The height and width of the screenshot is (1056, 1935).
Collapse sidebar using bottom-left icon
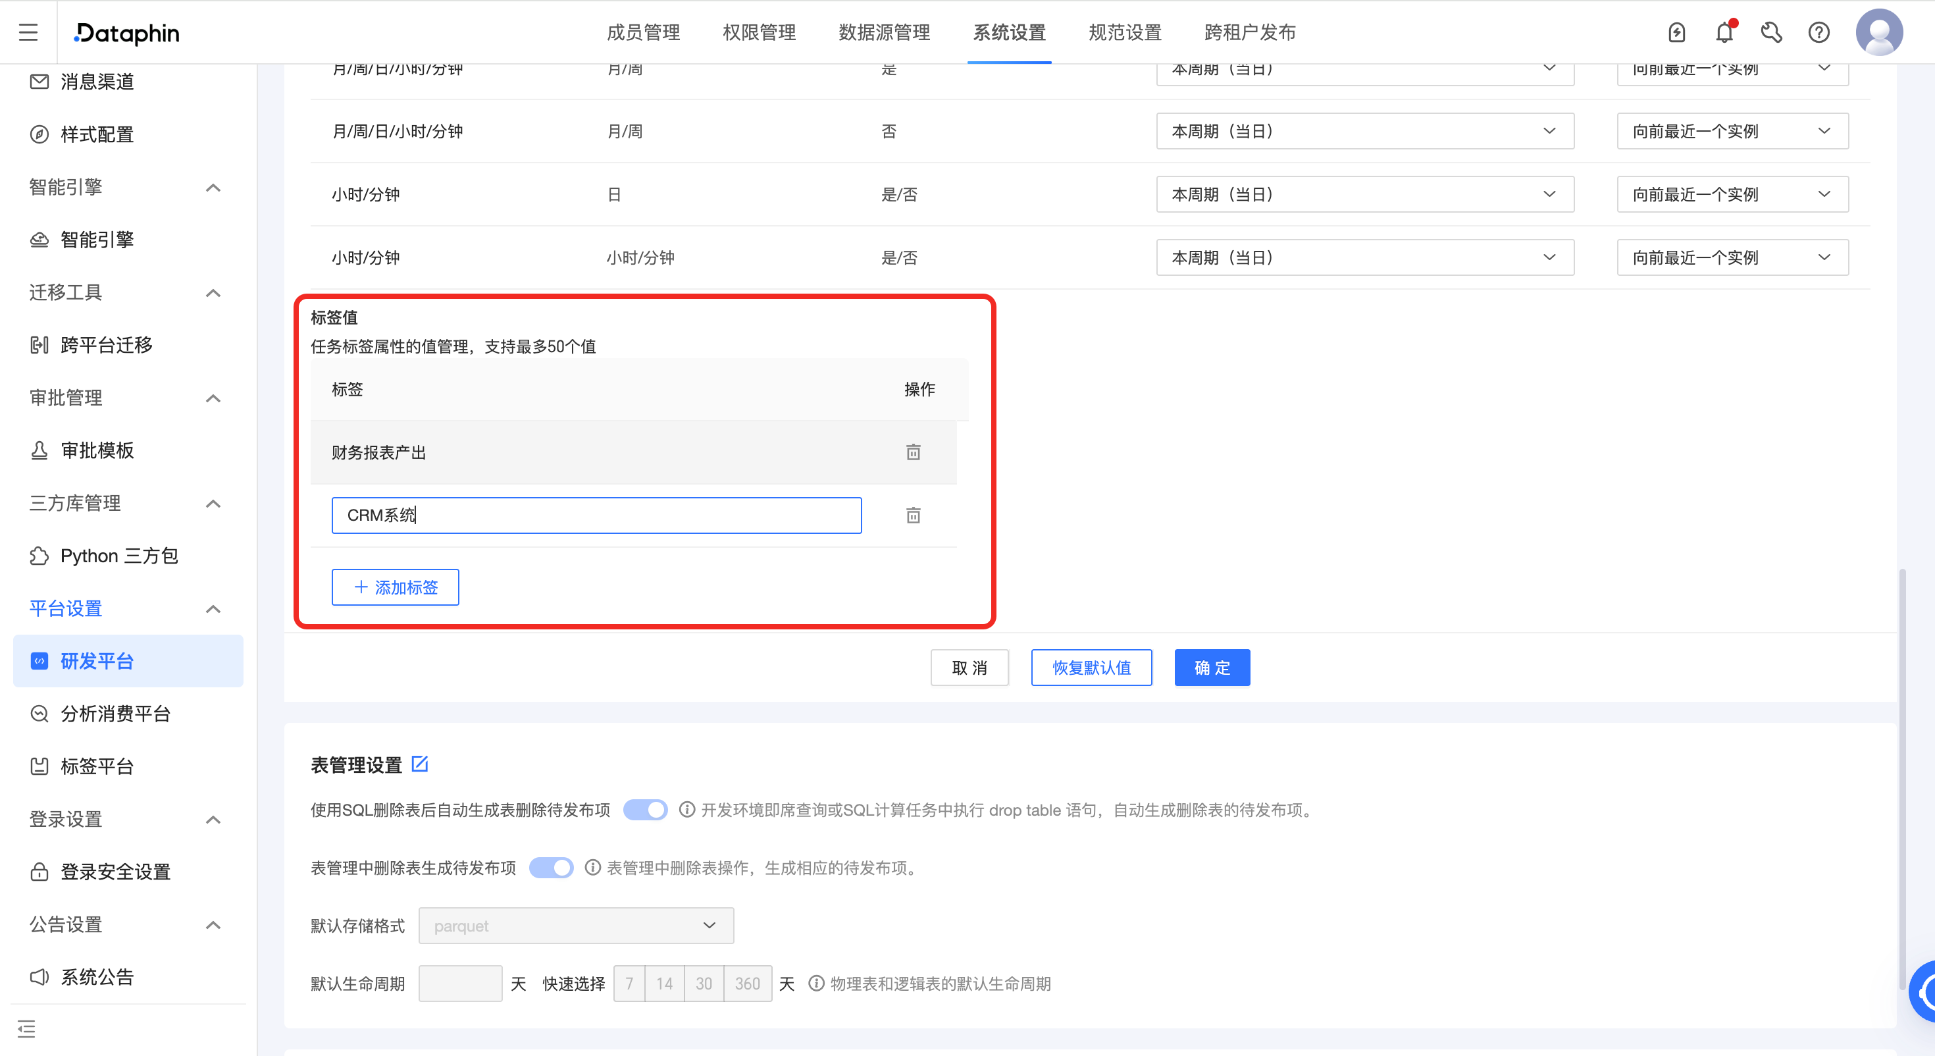pyautogui.click(x=26, y=1028)
